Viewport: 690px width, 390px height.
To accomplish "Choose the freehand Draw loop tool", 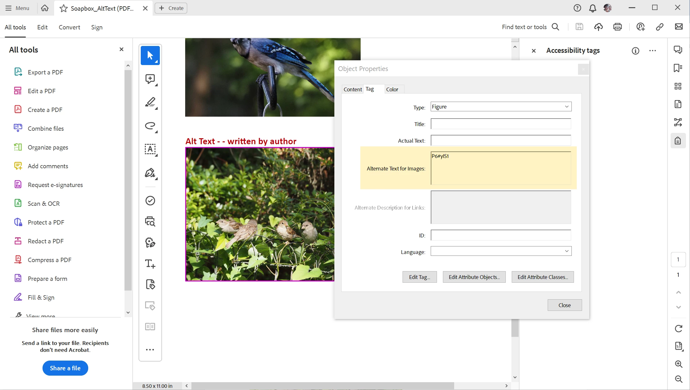I will click(x=150, y=126).
